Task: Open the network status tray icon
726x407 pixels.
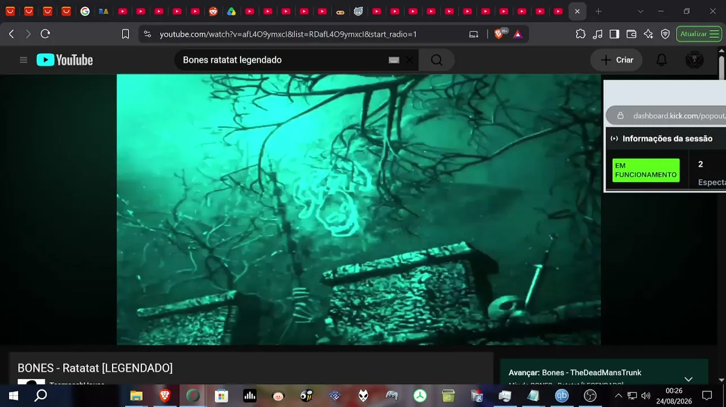Action: [632, 396]
